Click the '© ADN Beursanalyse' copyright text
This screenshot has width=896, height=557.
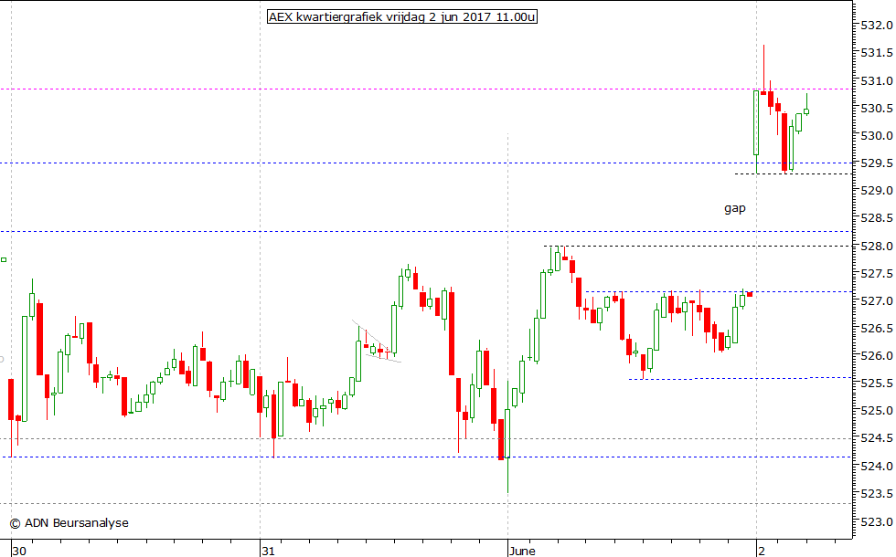coord(69,522)
